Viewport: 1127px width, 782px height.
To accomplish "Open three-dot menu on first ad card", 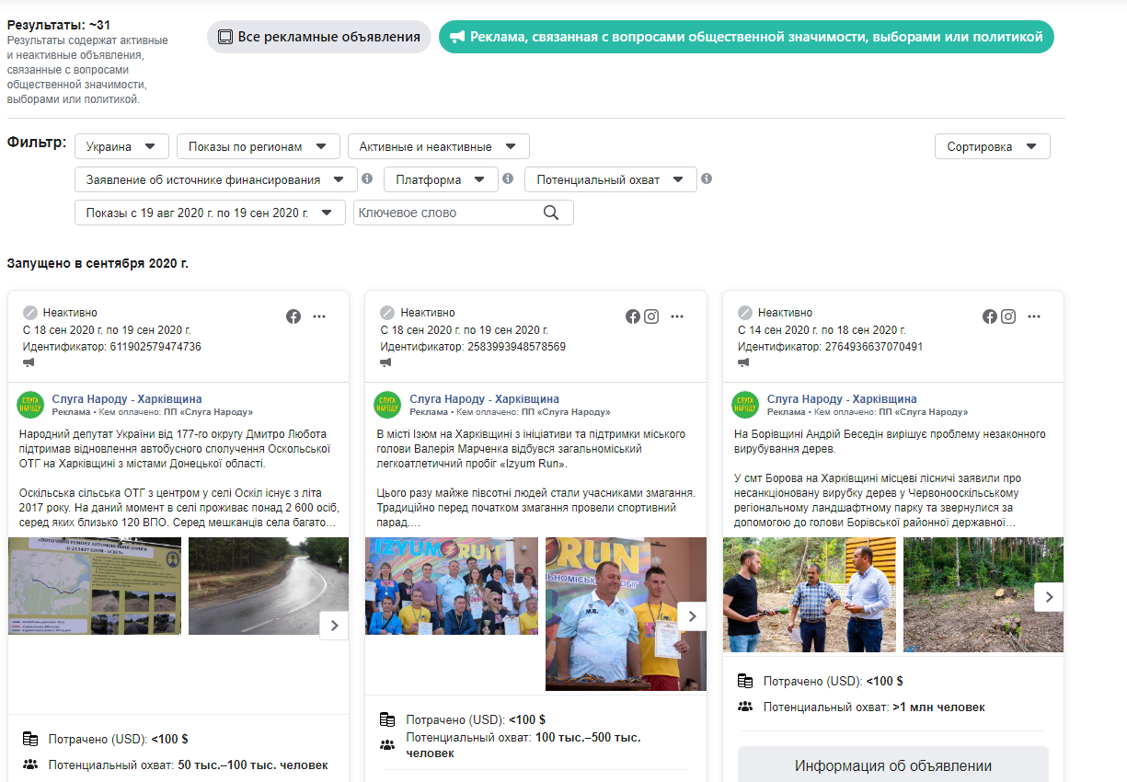I will click(319, 316).
